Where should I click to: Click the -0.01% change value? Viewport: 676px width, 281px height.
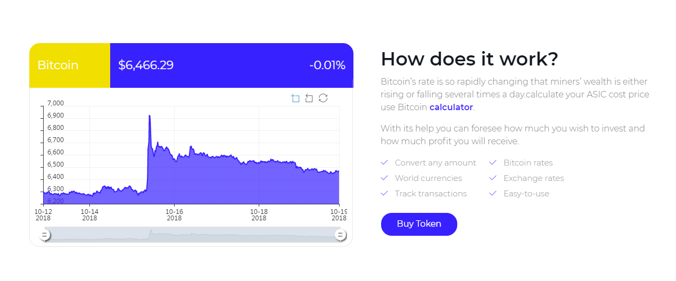[327, 65]
